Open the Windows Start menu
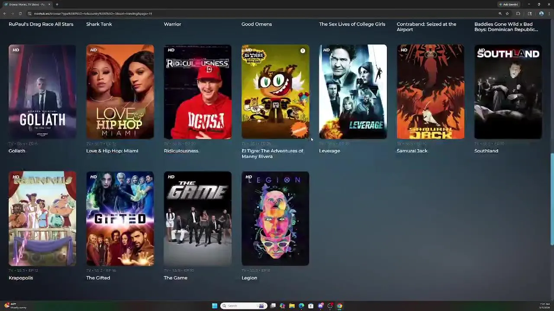This screenshot has height=311, width=554. click(215, 306)
